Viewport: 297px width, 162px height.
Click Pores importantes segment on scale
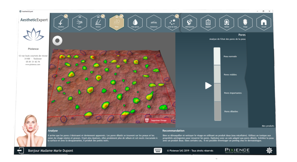click(218, 92)
